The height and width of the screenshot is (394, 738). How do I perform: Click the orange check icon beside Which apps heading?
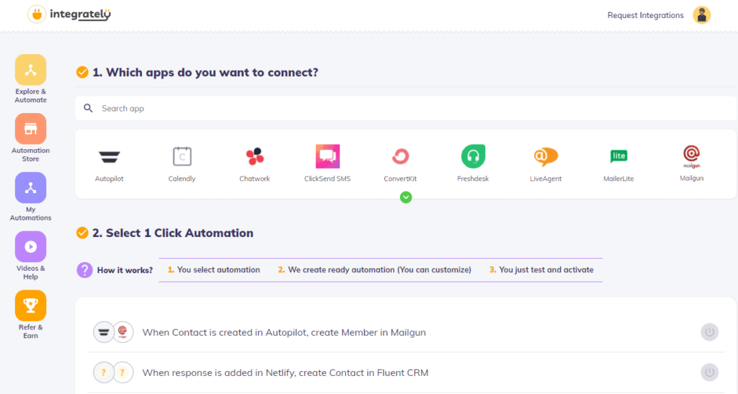tap(82, 73)
